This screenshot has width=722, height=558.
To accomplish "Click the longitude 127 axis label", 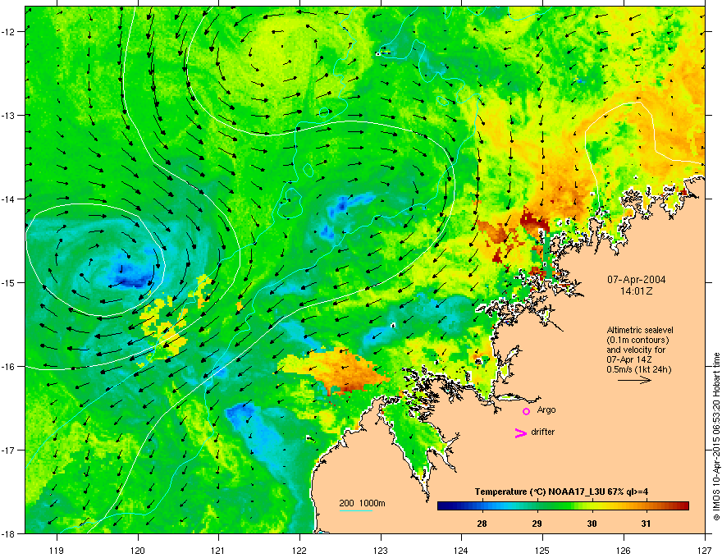I will click(x=705, y=550).
